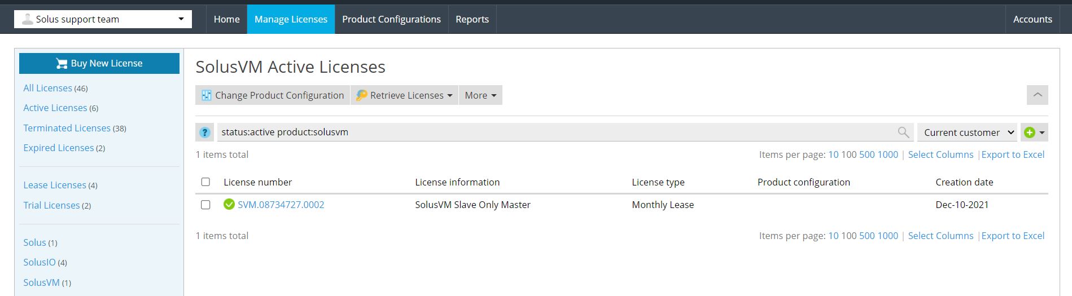Click the green active status checkmark icon
1072x296 pixels.
pyautogui.click(x=229, y=204)
